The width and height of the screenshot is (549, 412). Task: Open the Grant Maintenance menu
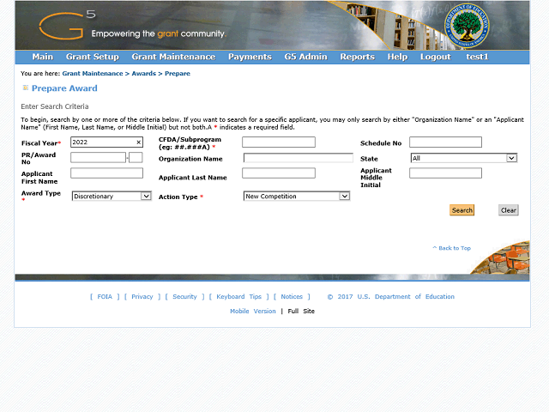click(x=173, y=57)
